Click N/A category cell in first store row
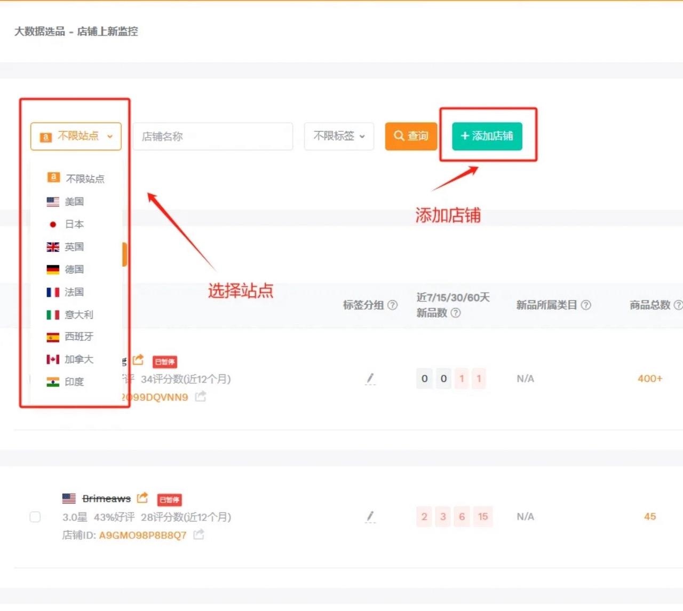683x611 pixels. click(526, 378)
